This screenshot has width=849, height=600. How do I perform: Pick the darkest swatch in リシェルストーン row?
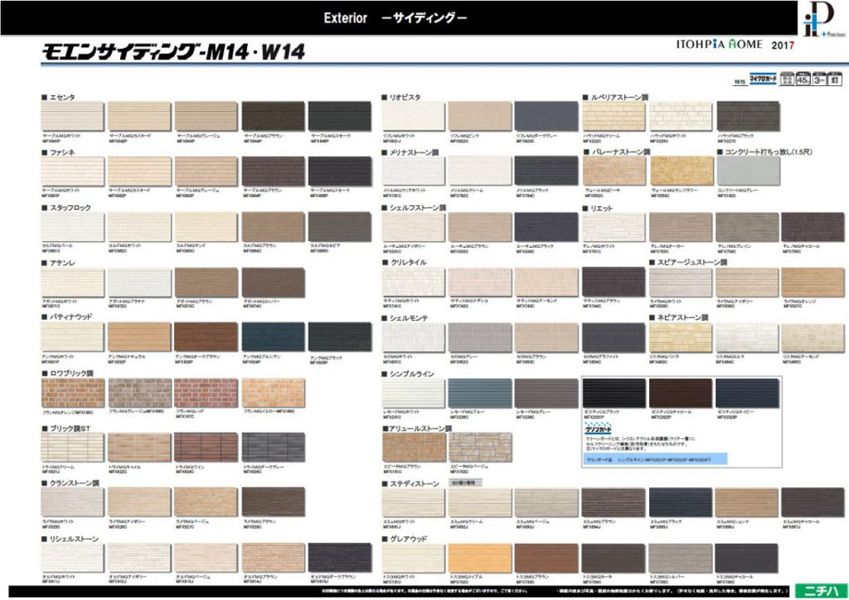(x=339, y=558)
